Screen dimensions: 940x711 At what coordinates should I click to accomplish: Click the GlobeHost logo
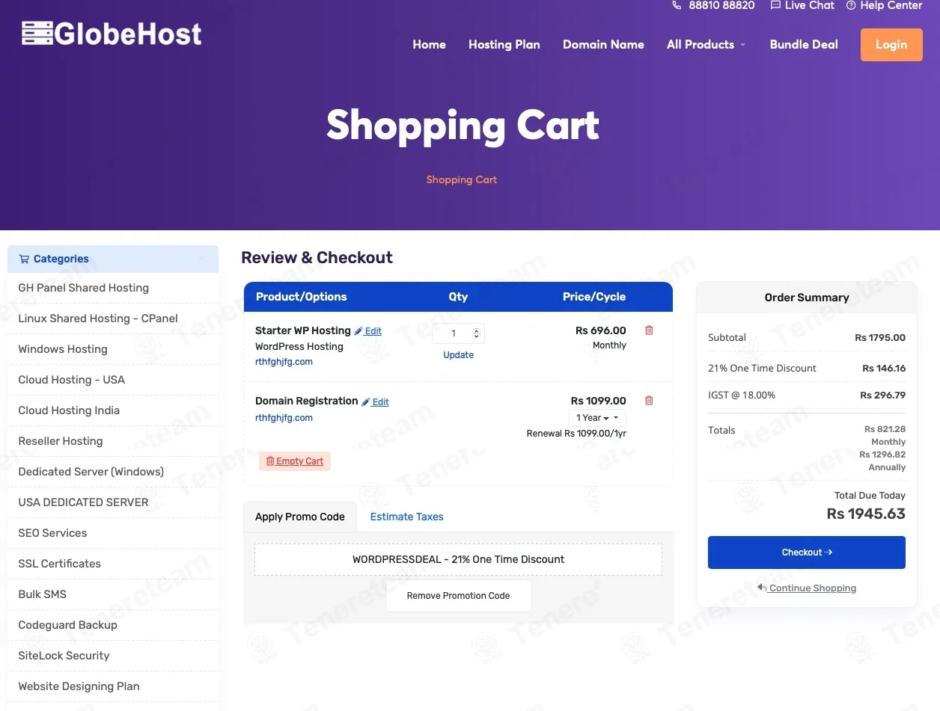pos(112,34)
